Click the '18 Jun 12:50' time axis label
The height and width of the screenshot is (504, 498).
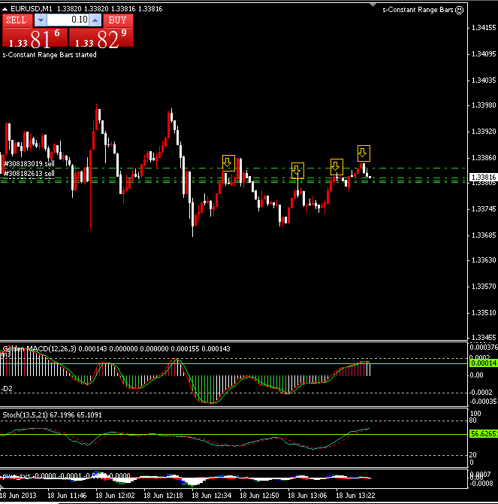tap(259, 495)
